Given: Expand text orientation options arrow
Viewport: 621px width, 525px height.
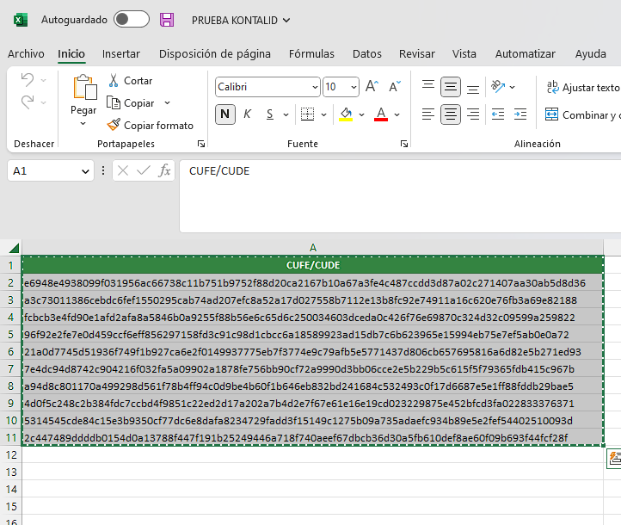Looking at the screenshot, I should click(512, 87).
